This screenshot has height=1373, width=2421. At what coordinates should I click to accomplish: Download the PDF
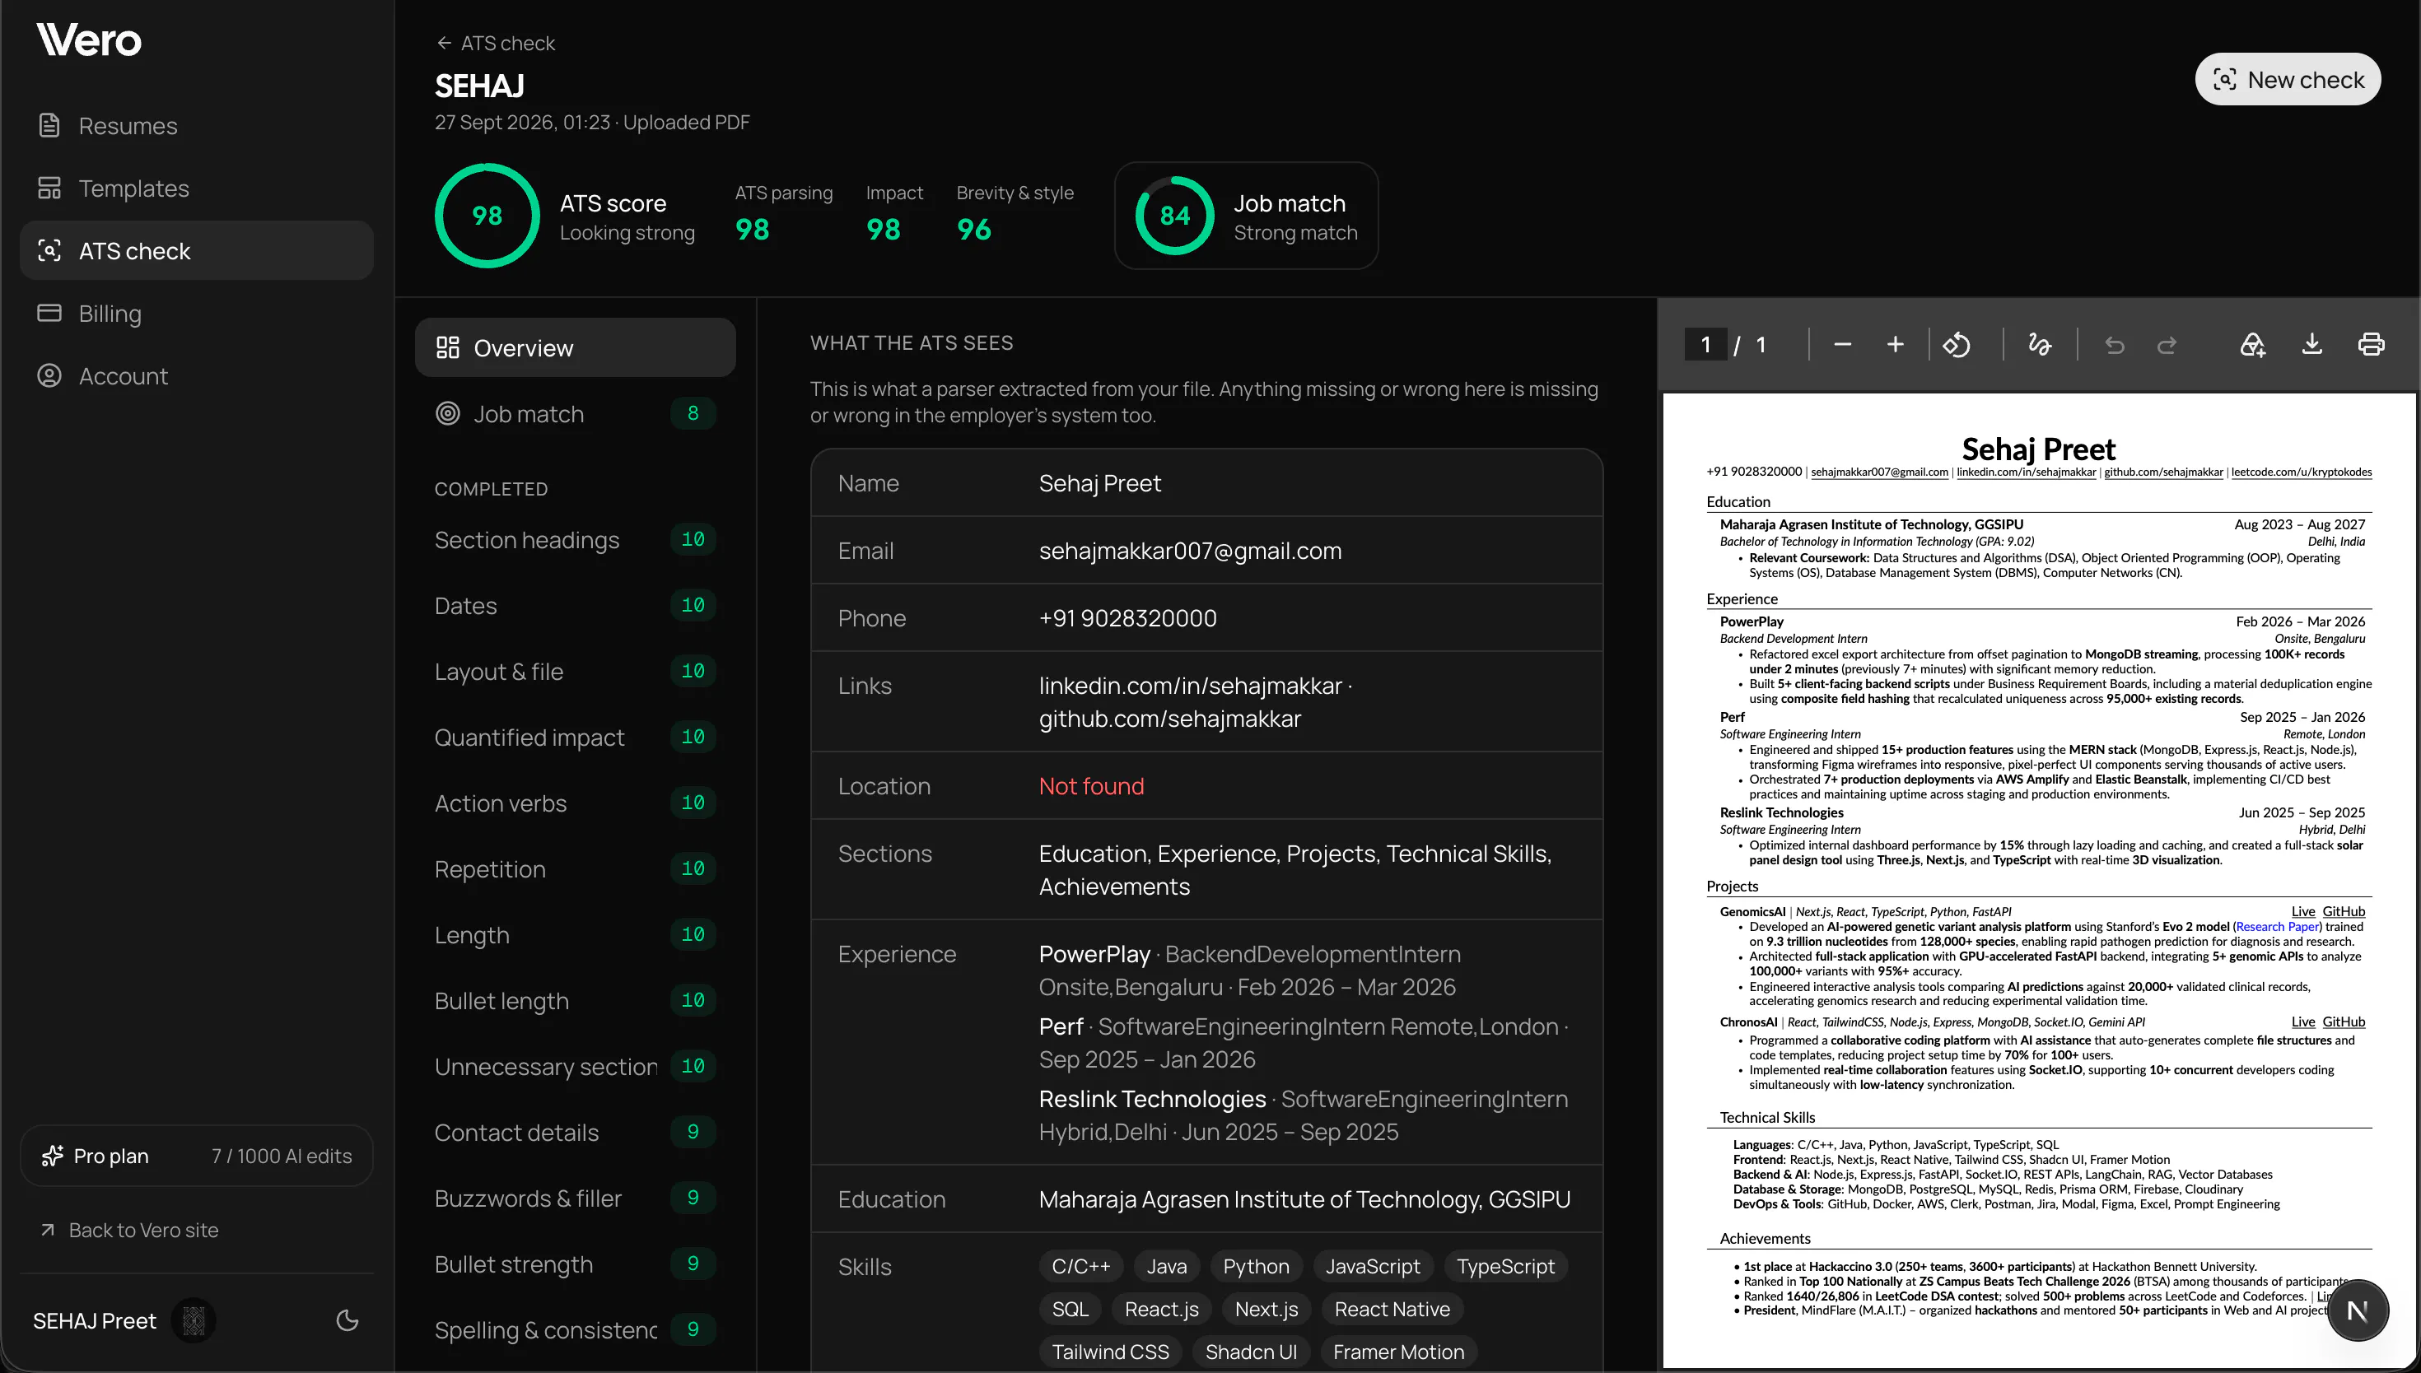(2311, 344)
